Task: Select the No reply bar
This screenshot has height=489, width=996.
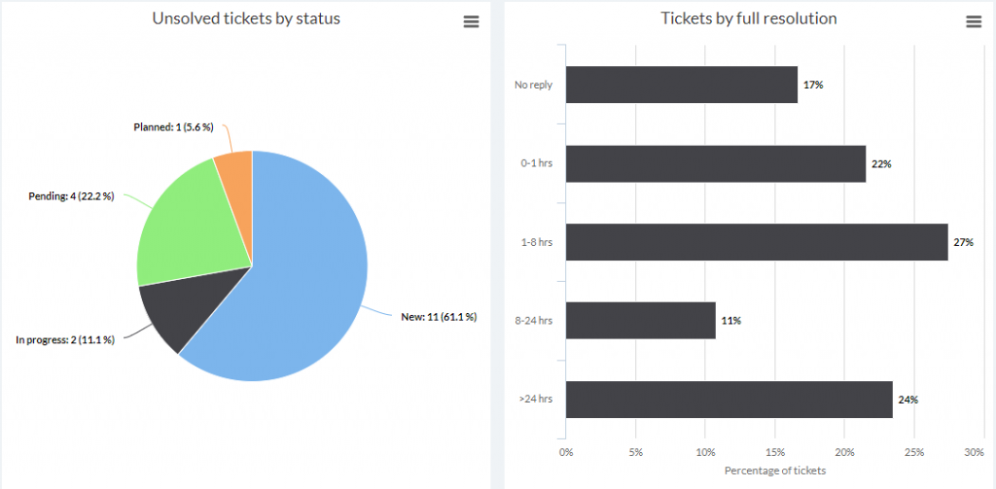Action: pyautogui.click(x=681, y=85)
